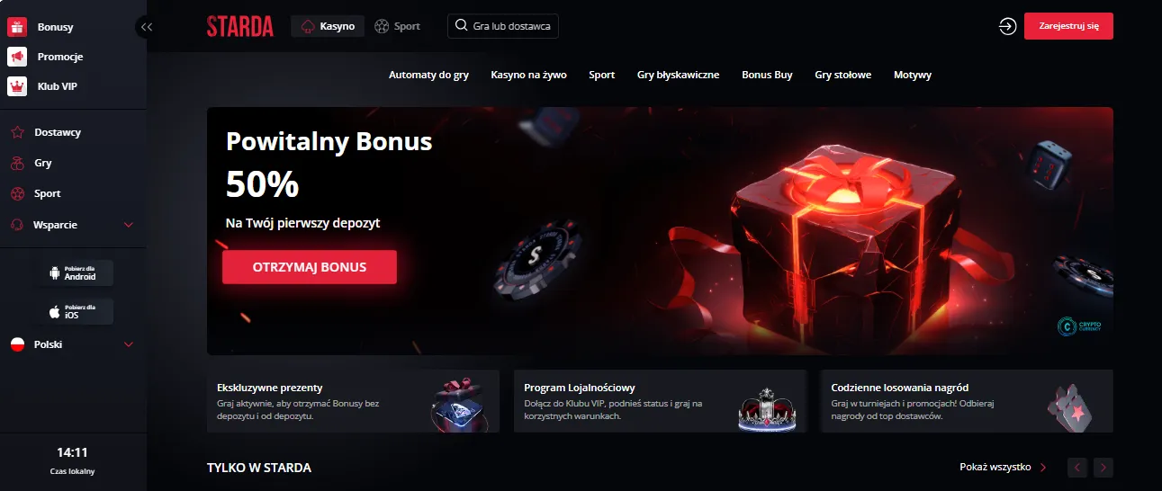This screenshot has height=491, width=1162.
Task: Click the login arrow icon
Action: [1007, 26]
